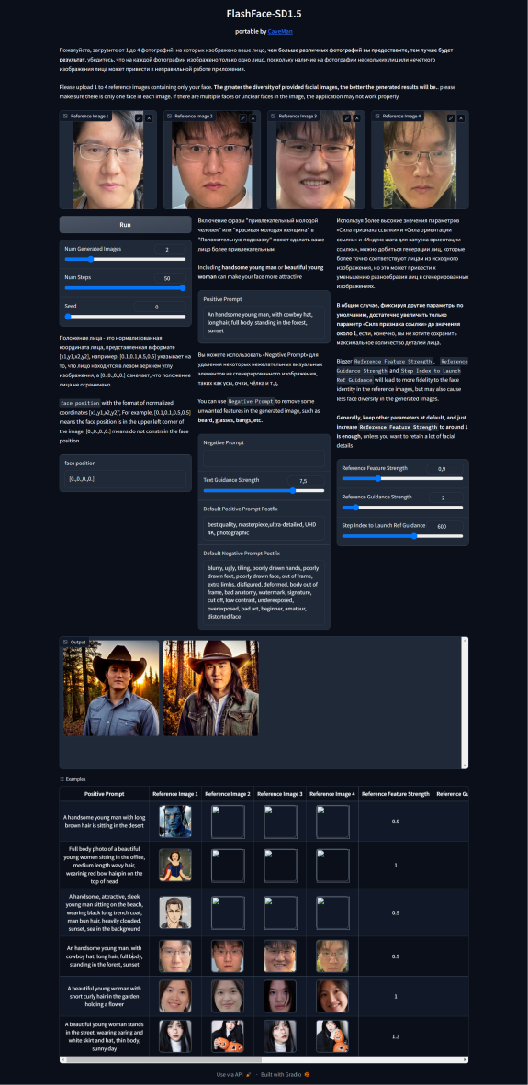Image resolution: width=528 pixels, height=1085 pixels.
Task: Click the Seed number input box
Action: 159,307
